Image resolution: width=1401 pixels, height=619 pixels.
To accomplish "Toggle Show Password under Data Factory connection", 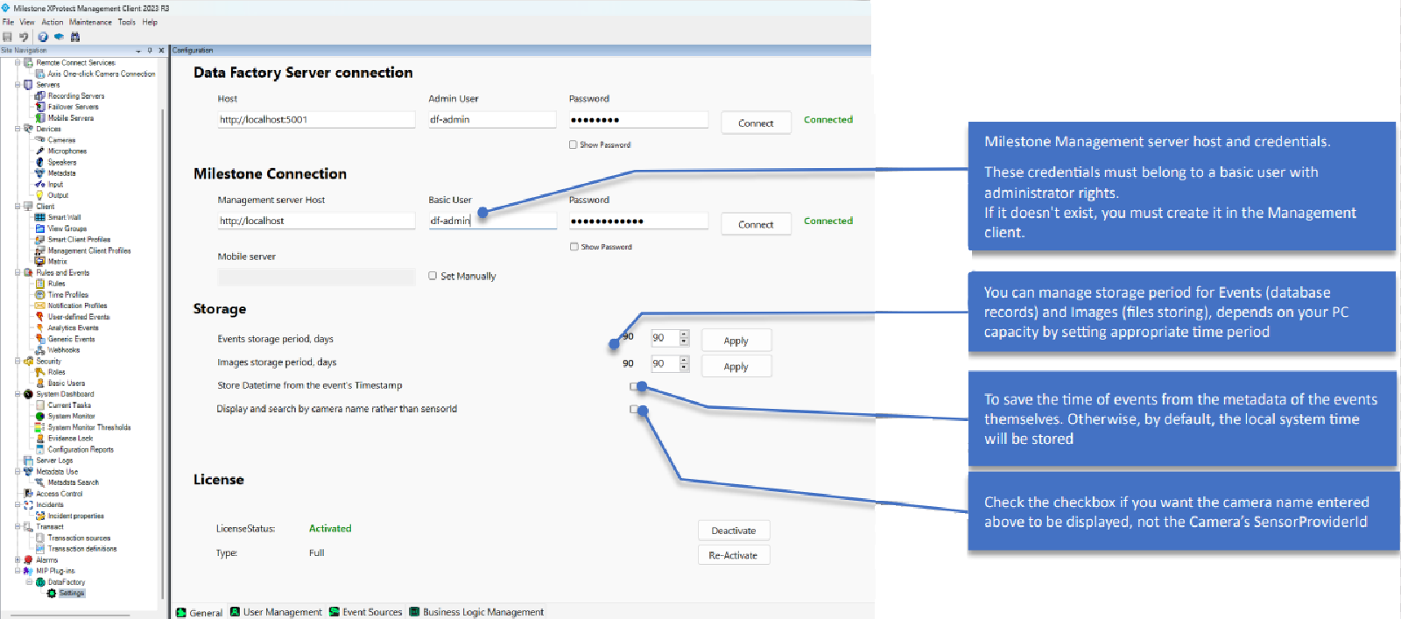I will [573, 145].
